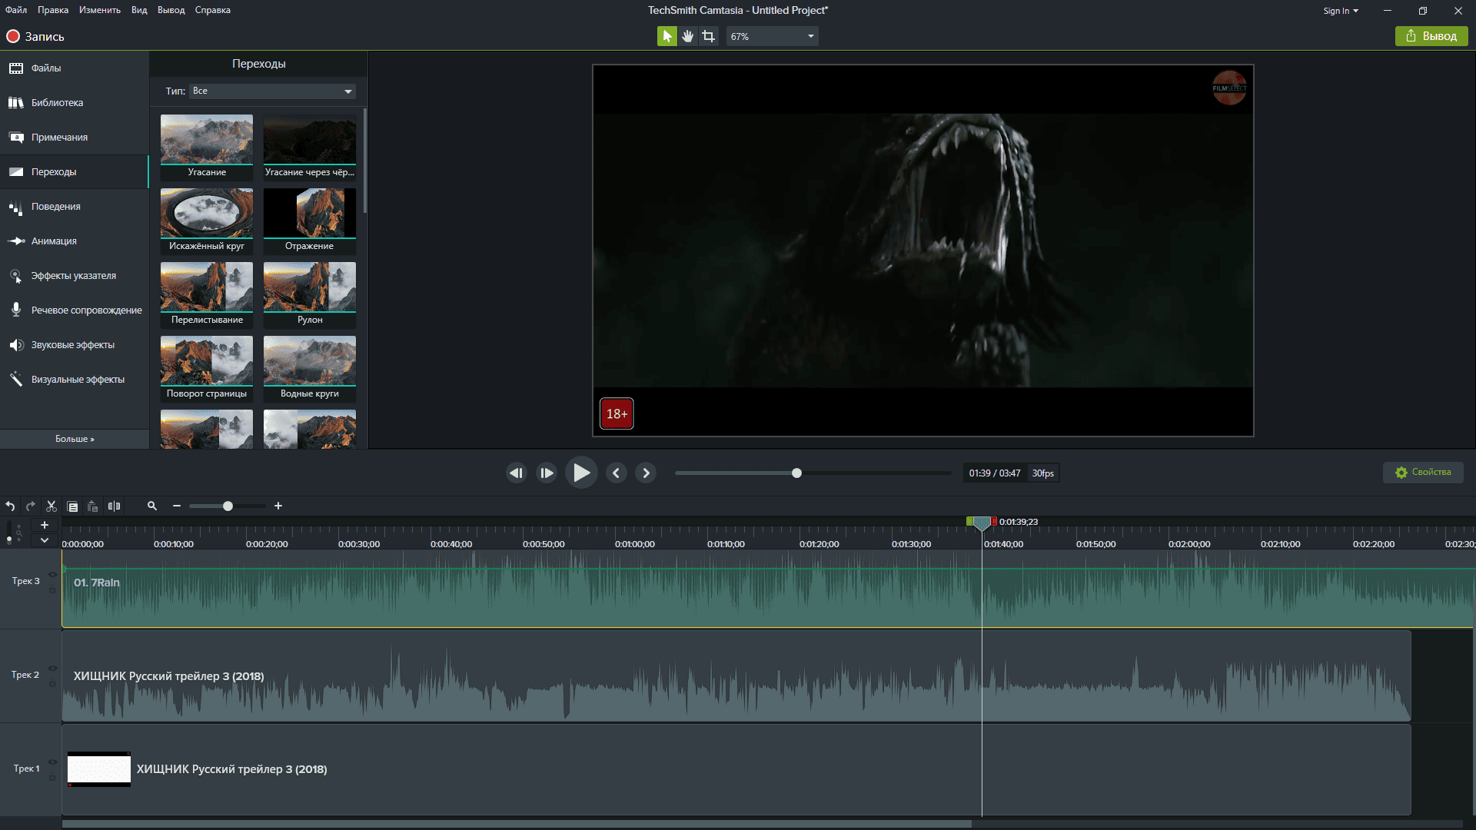The image size is (1476, 830).
Task: Open the Речевое сопровождение tab
Action: pos(75,310)
